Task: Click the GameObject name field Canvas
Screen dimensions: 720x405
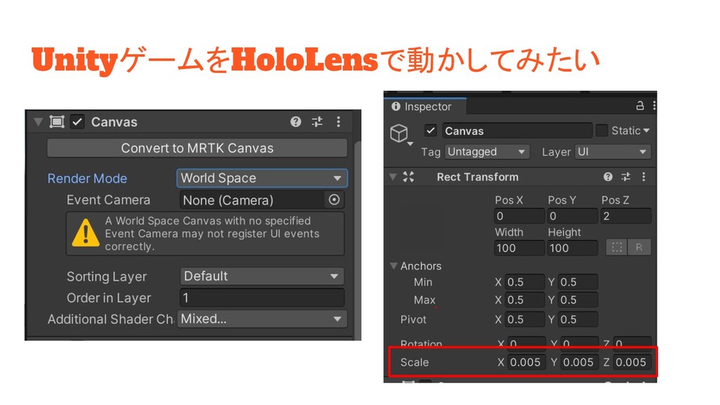Action: tap(517, 131)
